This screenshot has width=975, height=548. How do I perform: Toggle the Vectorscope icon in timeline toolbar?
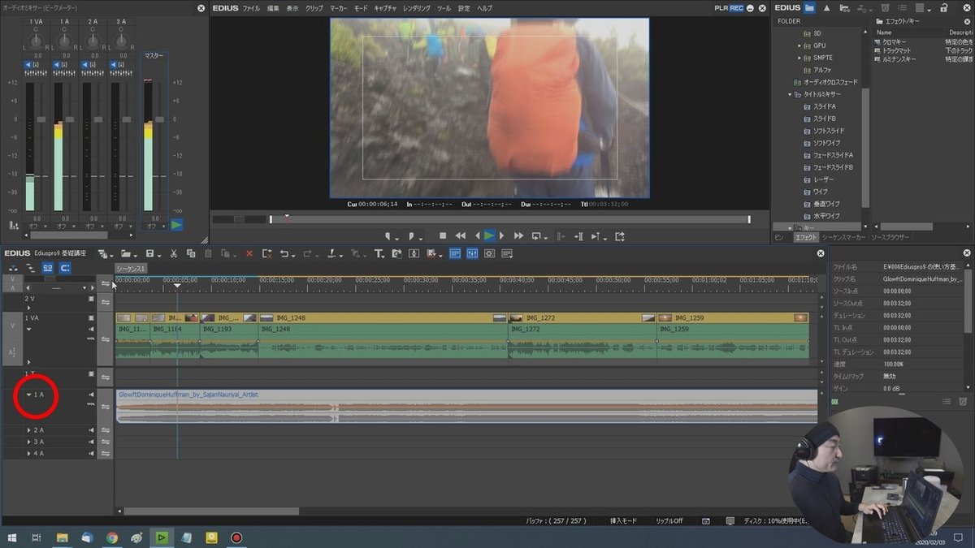click(490, 254)
